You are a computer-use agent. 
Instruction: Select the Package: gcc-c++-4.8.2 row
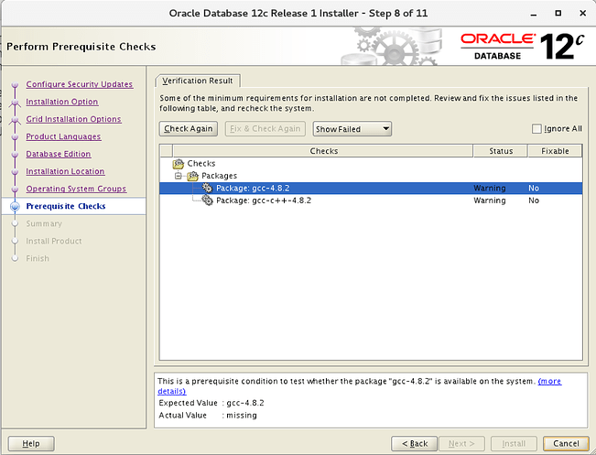[x=371, y=200]
